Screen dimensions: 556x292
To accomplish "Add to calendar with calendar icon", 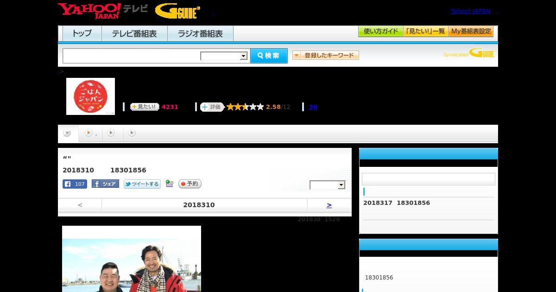I will point(169,184).
